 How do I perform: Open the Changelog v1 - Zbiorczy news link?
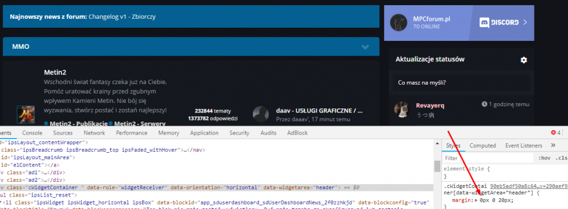pyautogui.click(x=122, y=16)
